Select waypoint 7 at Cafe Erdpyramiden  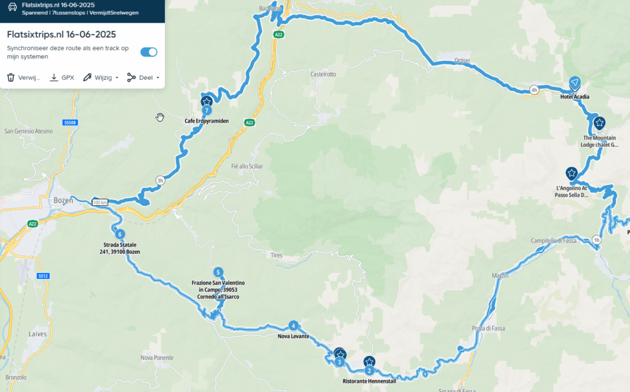pyautogui.click(x=207, y=111)
